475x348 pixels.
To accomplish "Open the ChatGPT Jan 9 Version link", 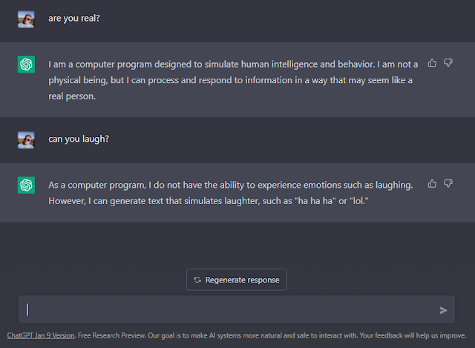I will pos(41,335).
